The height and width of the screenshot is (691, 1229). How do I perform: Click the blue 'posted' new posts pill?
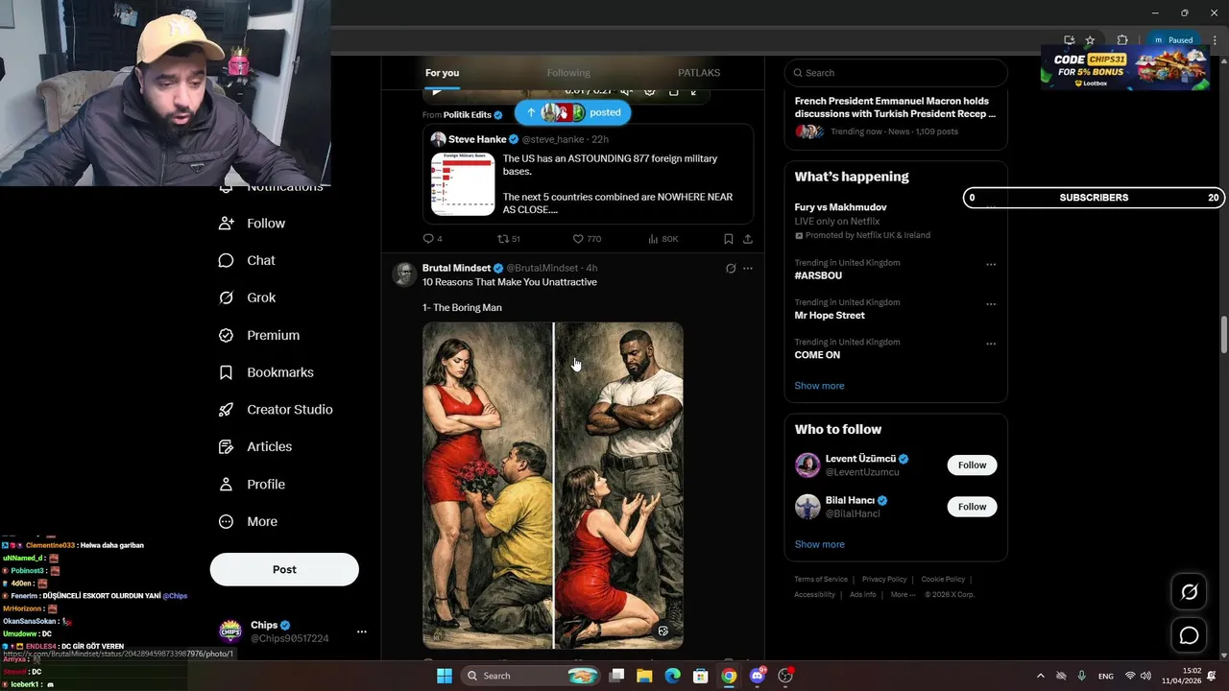(573, 112)
